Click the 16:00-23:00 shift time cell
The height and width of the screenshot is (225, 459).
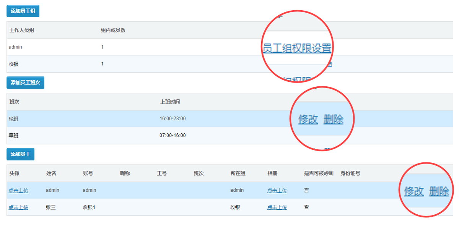pyautogui.click(x=173, y=119)
